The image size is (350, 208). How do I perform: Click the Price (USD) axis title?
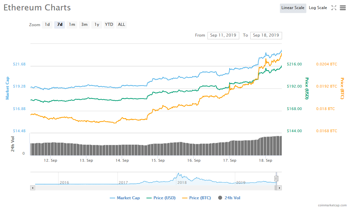coord(307,89)
